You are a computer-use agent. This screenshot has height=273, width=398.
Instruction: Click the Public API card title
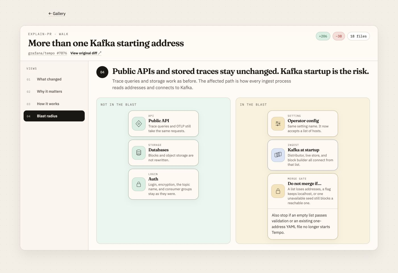click(159, 121)
